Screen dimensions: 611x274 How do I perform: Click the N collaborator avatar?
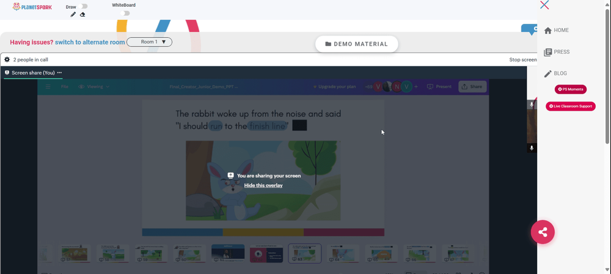click(397, 87)
